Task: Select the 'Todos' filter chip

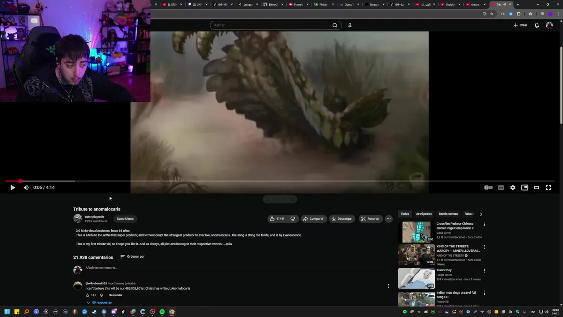Action: point(405,214)
